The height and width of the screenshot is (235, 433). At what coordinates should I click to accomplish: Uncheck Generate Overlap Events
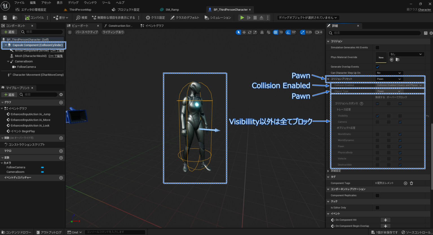(377, 67)
